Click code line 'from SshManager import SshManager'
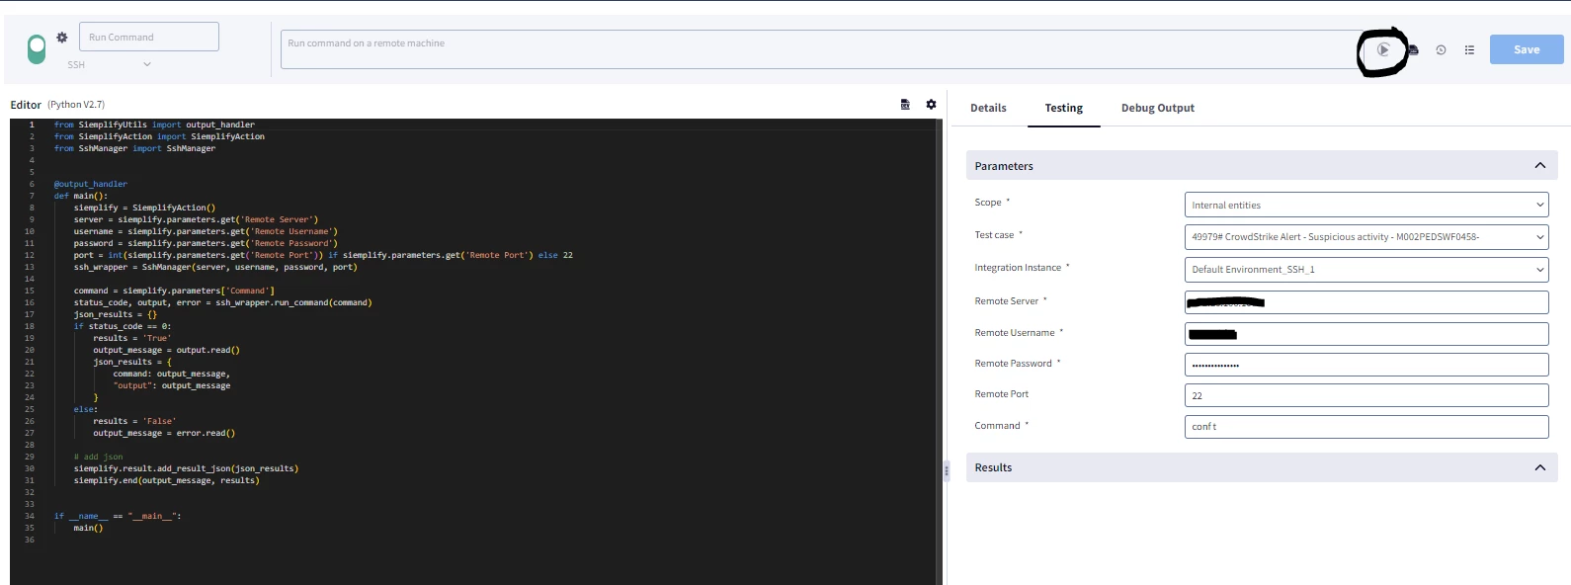The height and width of the screenshot is (585, 1571). (134, 148)
